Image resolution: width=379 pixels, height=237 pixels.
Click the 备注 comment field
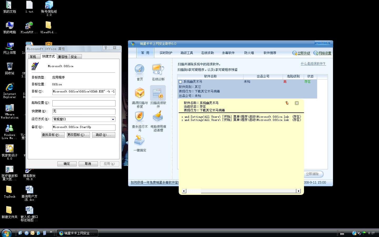point(84,127)
